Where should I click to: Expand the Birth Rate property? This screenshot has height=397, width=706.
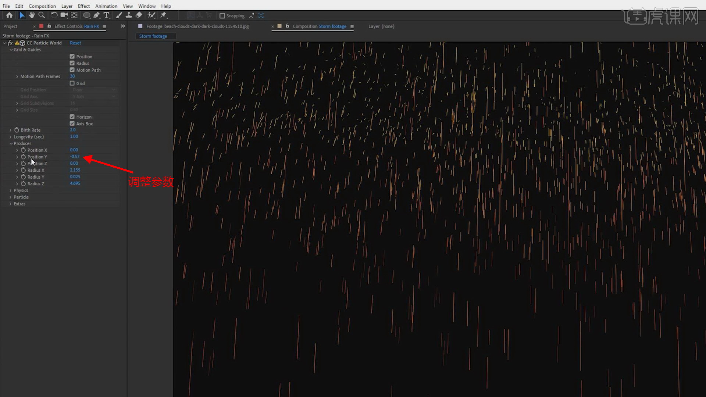pos(10,130)
